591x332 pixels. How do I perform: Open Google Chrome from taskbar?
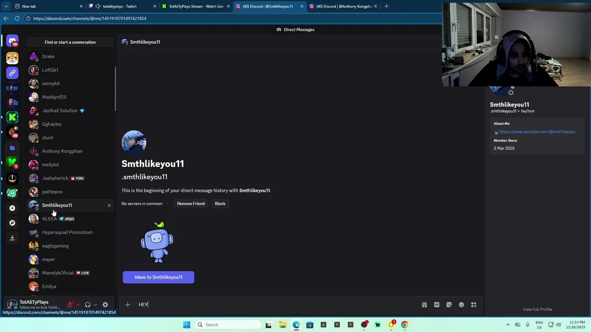tap(404, 325)
